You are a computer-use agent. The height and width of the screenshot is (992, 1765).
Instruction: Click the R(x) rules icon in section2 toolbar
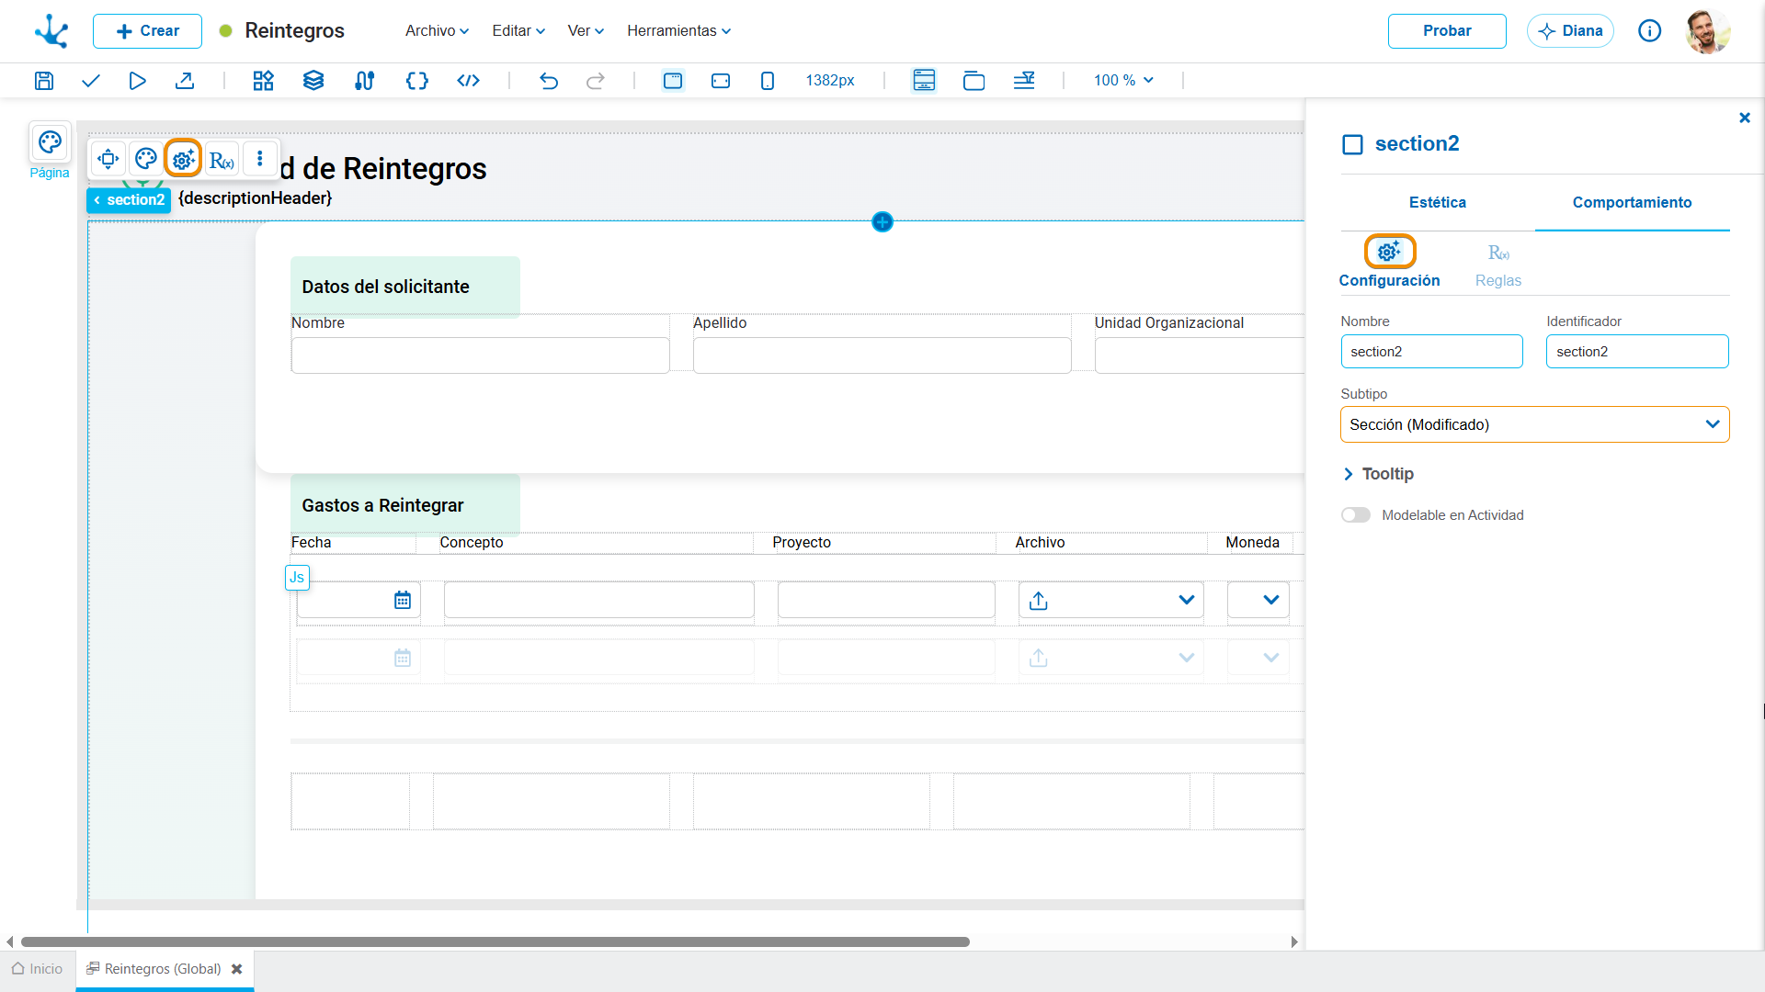pyautogui.click(x=222, y=160)
